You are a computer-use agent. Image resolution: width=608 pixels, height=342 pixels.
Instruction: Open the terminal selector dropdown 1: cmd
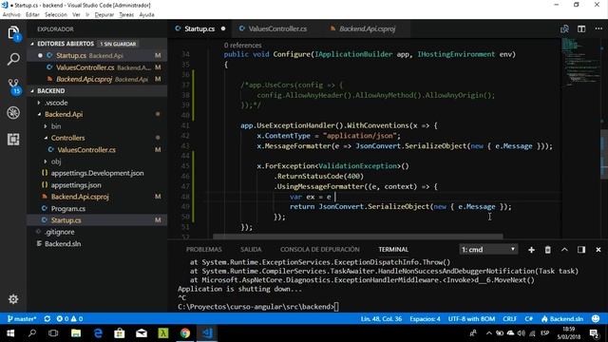point(488,250)
